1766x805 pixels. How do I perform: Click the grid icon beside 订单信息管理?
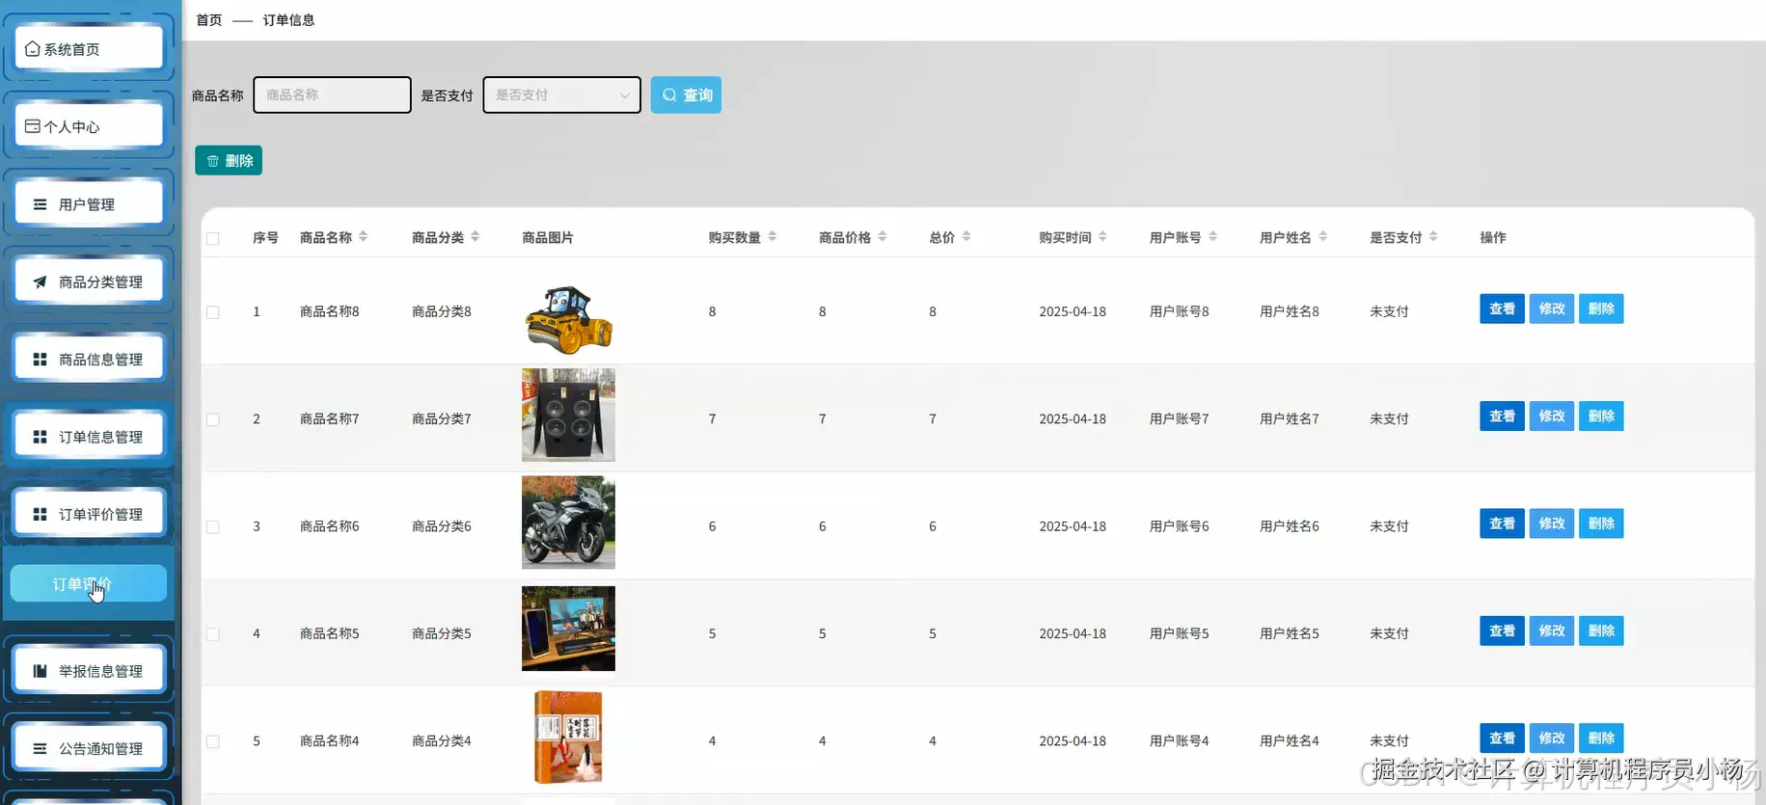point(40,437)
